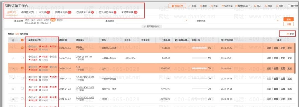Viewport: 299px width, 107px height.
Task: Click 查看 for order 2024-05-09-111
Action: pos(276,58)
